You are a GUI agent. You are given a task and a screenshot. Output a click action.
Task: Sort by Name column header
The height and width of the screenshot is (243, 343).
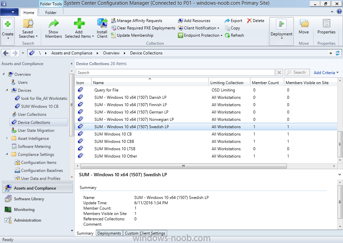pos(150,82)
